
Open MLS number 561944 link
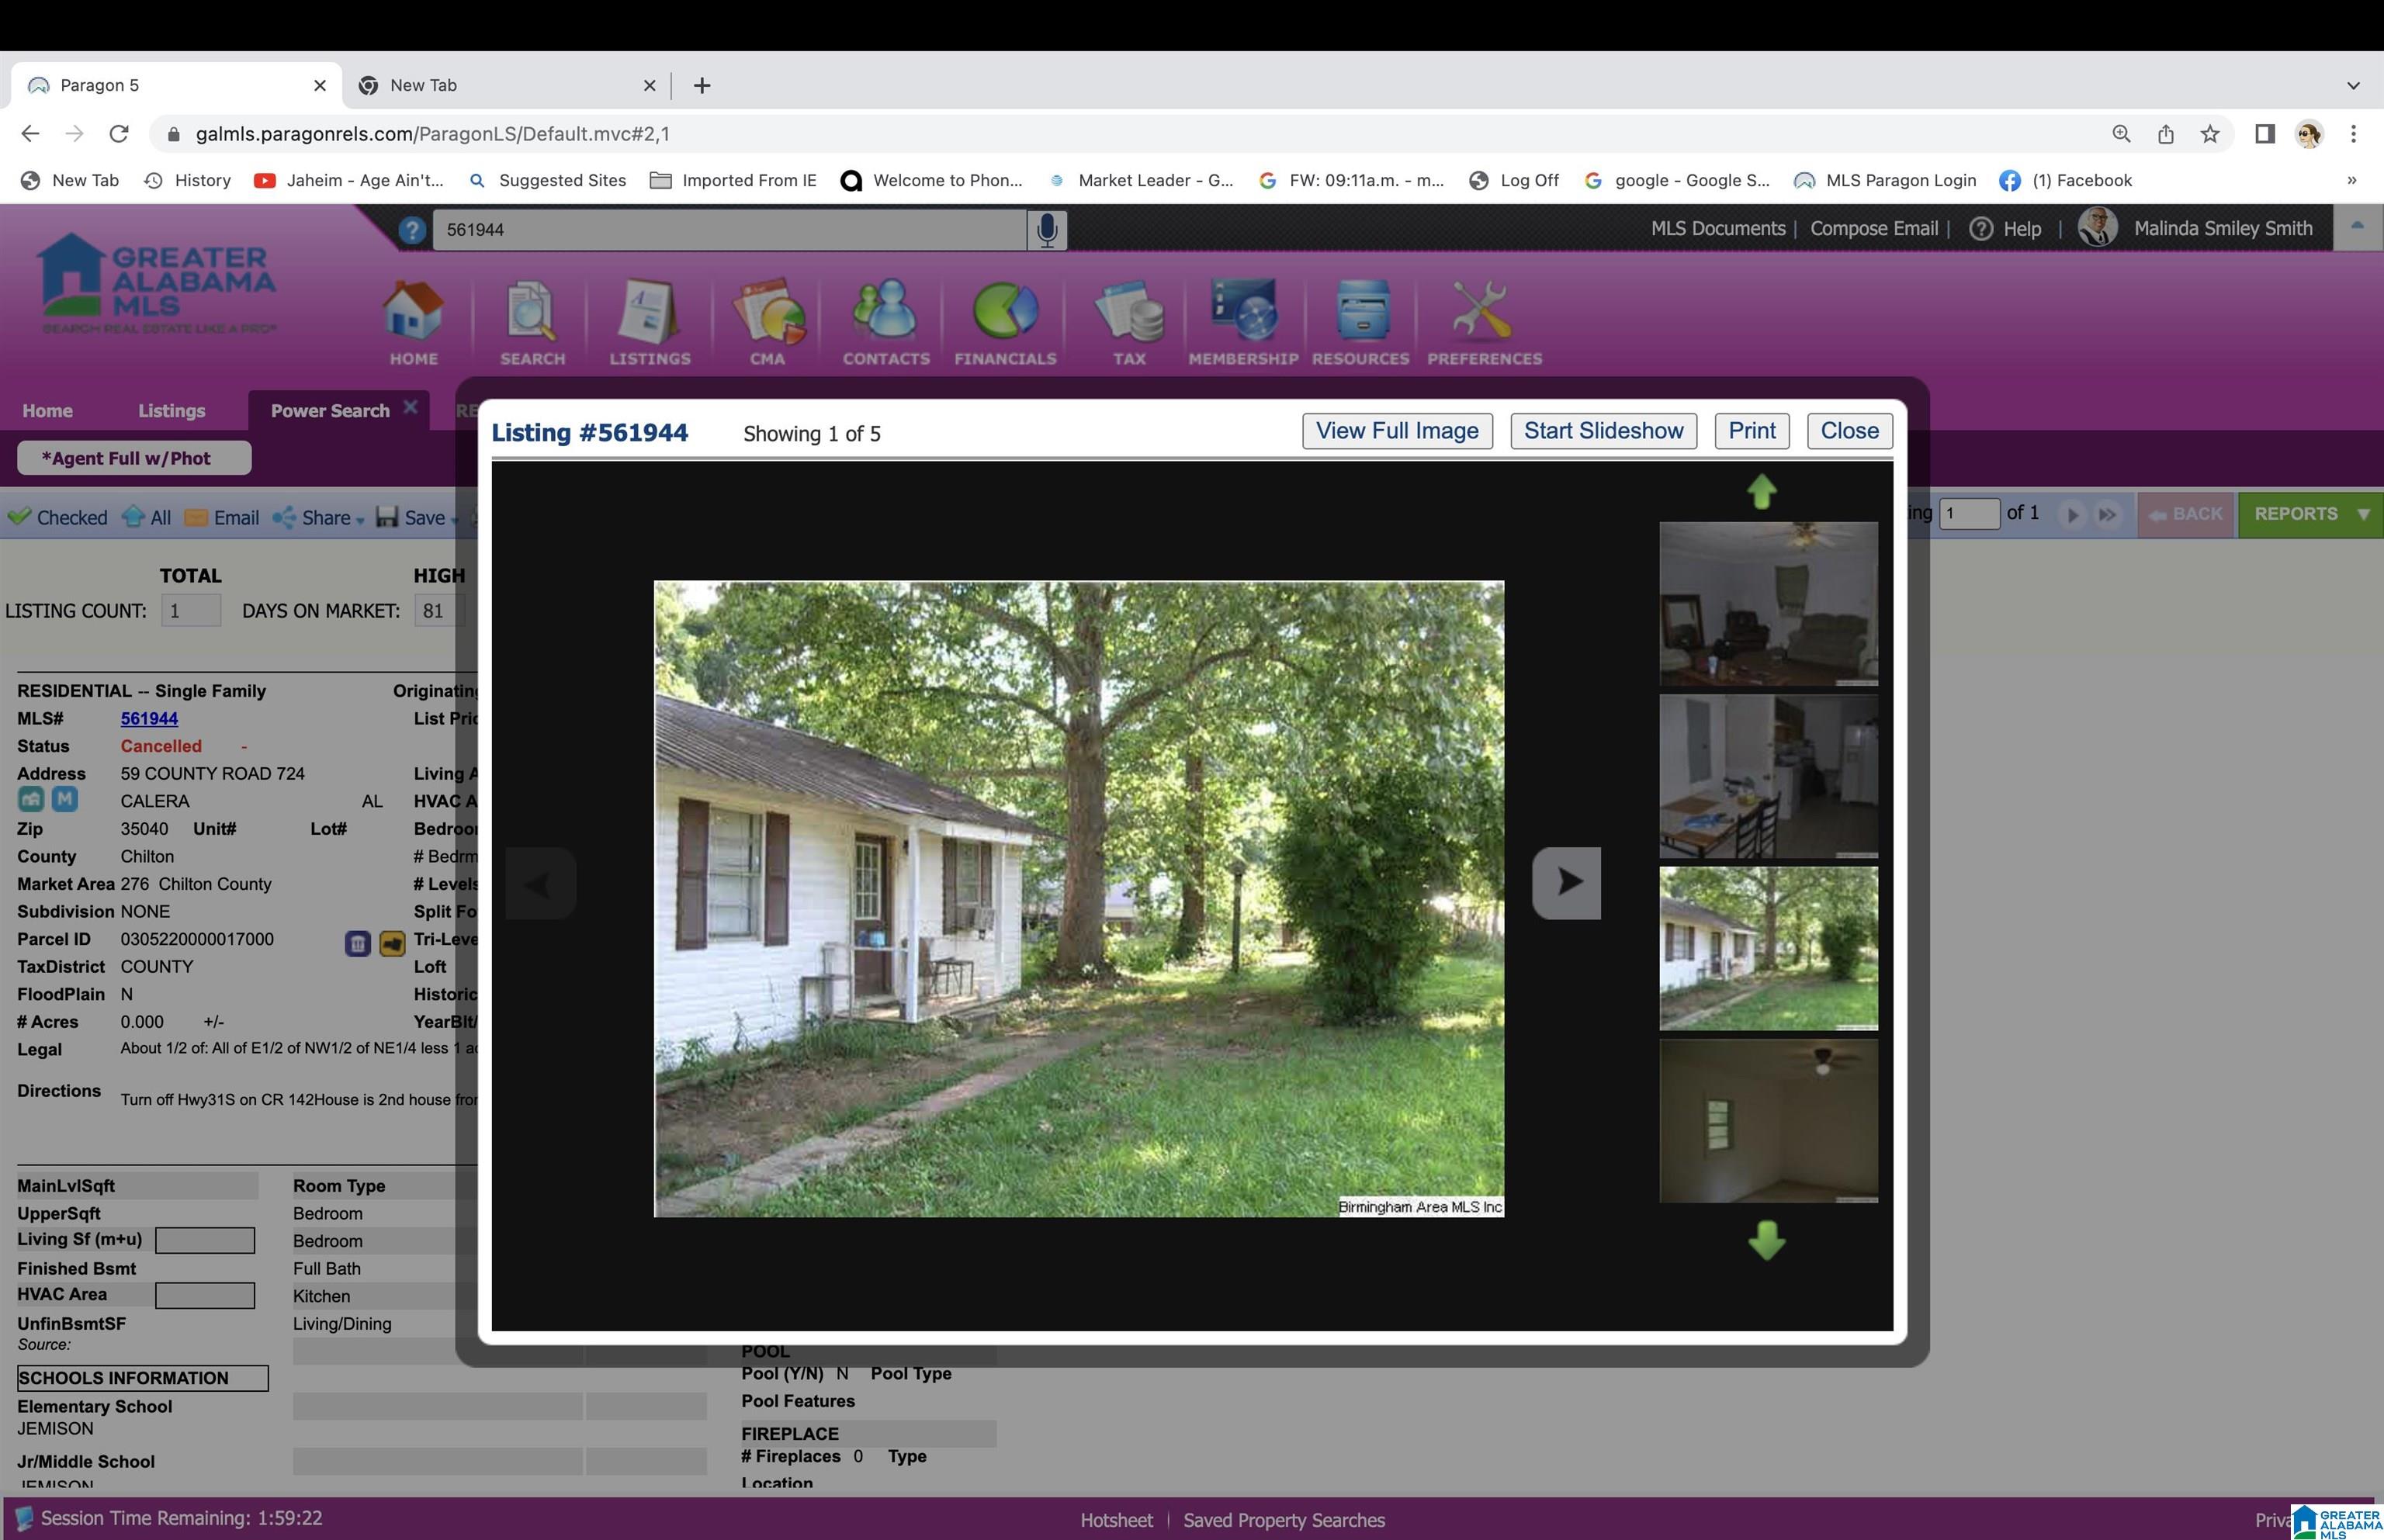click(x=149, y=719)
